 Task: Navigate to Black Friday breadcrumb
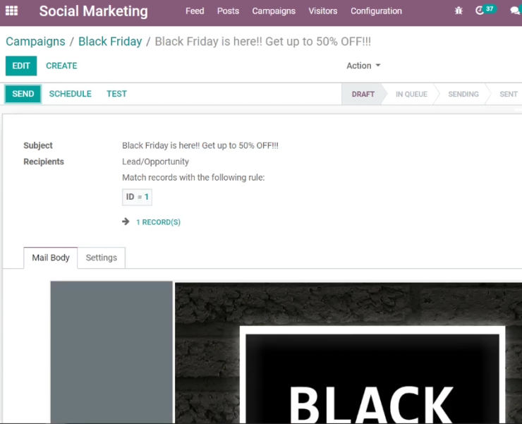(x=110, y=42)
